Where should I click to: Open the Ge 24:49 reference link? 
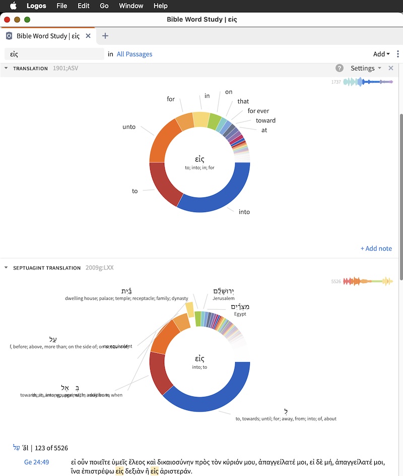click(x=36, y=462)
